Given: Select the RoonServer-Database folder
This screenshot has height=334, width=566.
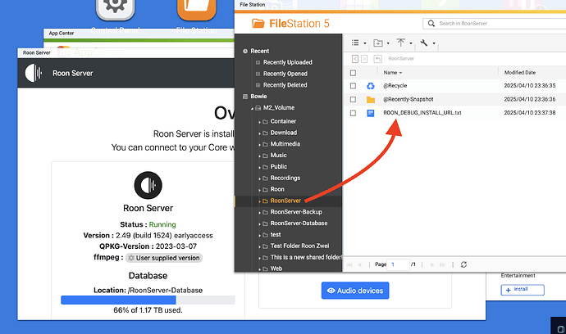Looking at the screenshot, I should coord(299,223).
